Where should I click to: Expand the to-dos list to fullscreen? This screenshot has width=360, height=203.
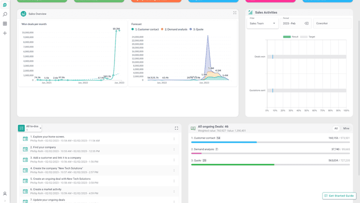tap(176, 128)
